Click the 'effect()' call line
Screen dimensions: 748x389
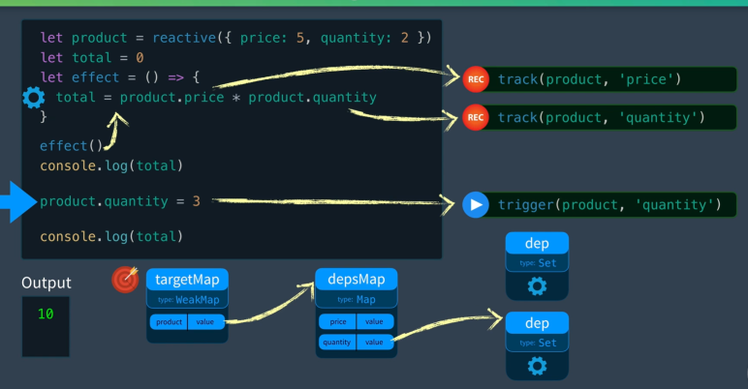(72, 146)
